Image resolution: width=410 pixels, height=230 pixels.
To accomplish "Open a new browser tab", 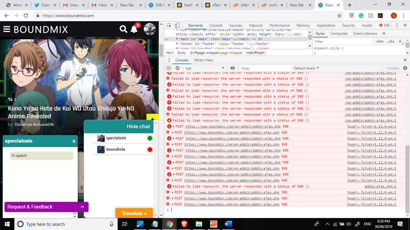I will (x=349, y=5).
